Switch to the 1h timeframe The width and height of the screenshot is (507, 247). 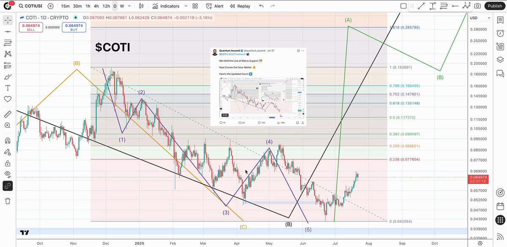click(88, 6)
